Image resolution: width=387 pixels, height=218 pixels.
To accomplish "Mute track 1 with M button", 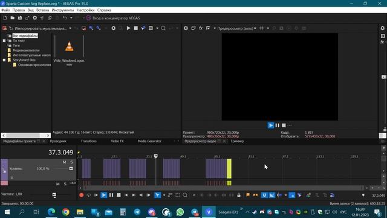I will pos(64,162).
